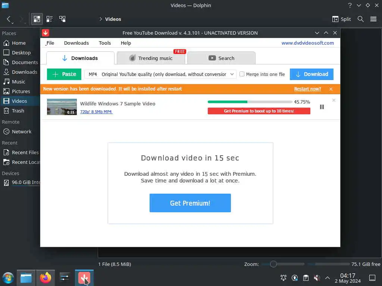
Task: Click muted volume icon in tray
Action: (317, 278)
